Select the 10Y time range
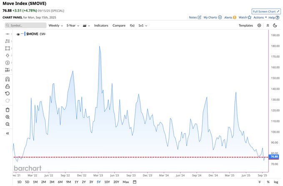 point(107,182)
